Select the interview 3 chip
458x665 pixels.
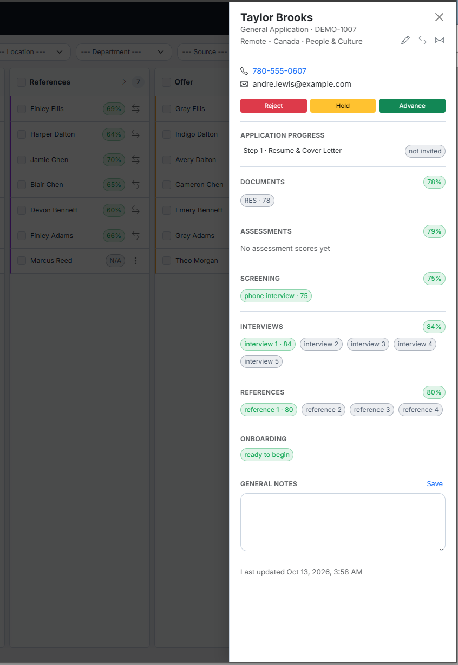(368, 344)
